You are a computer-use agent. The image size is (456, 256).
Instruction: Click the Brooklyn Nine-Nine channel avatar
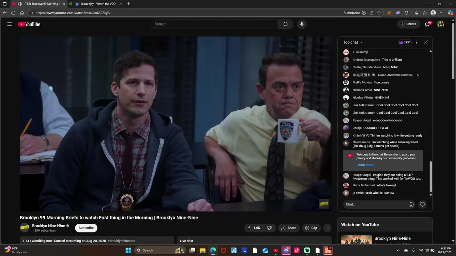(25, 228)
